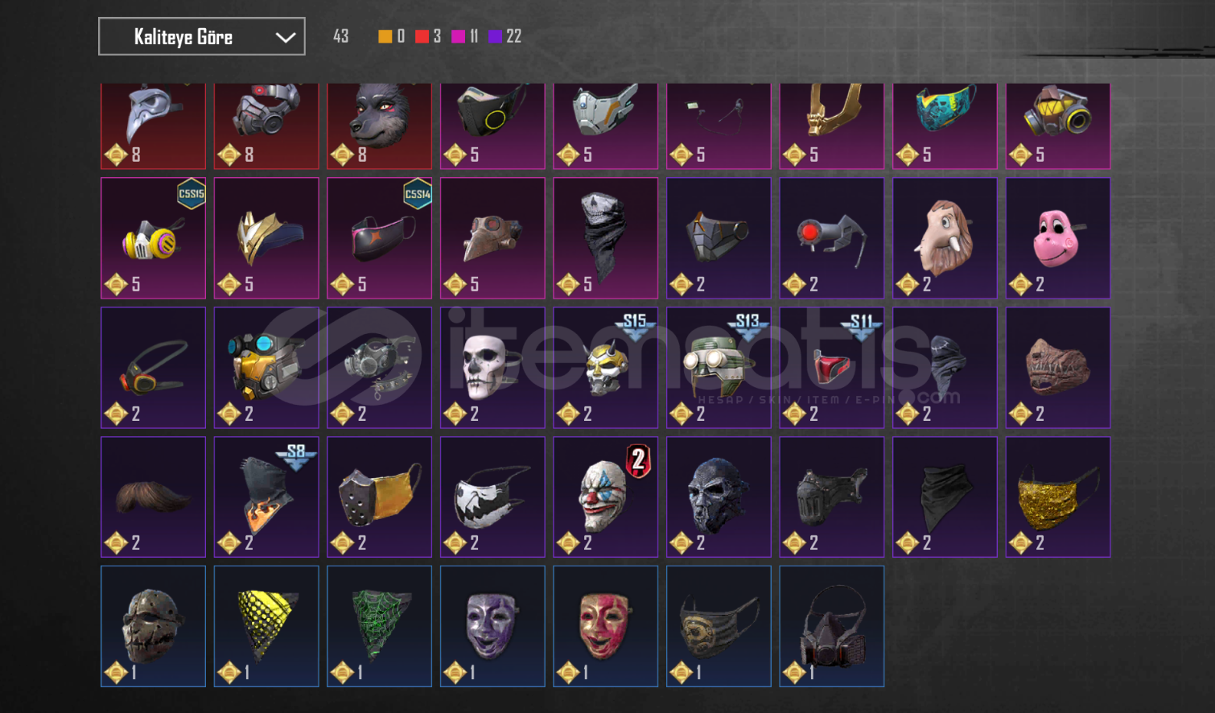Click the purple quality count 22
The image size is (1215, 713).
click(505, 36)
